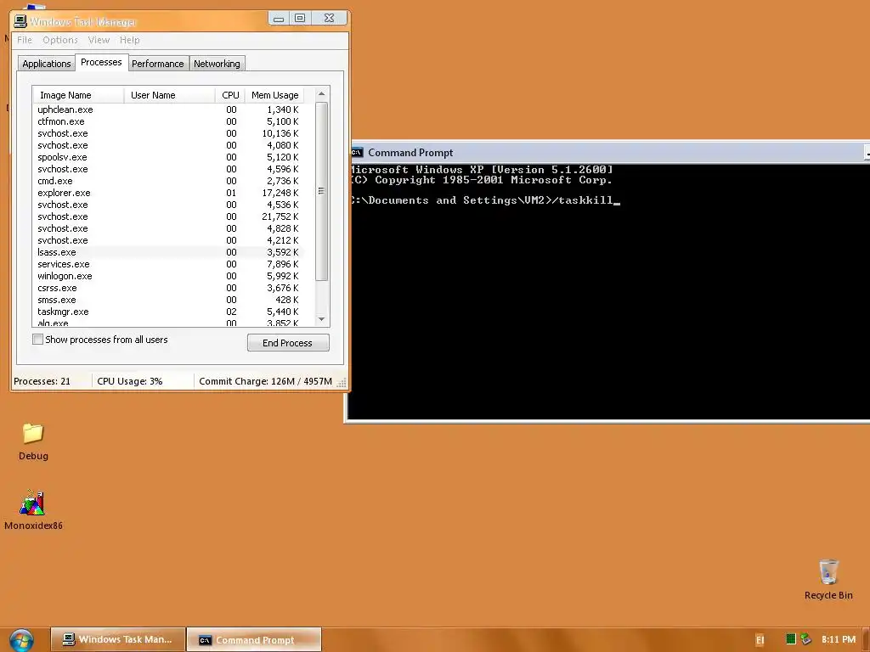Open the Help menu in Task Manager
The width and height of the screenshot is (870, 652).
(x=130, y=40)
